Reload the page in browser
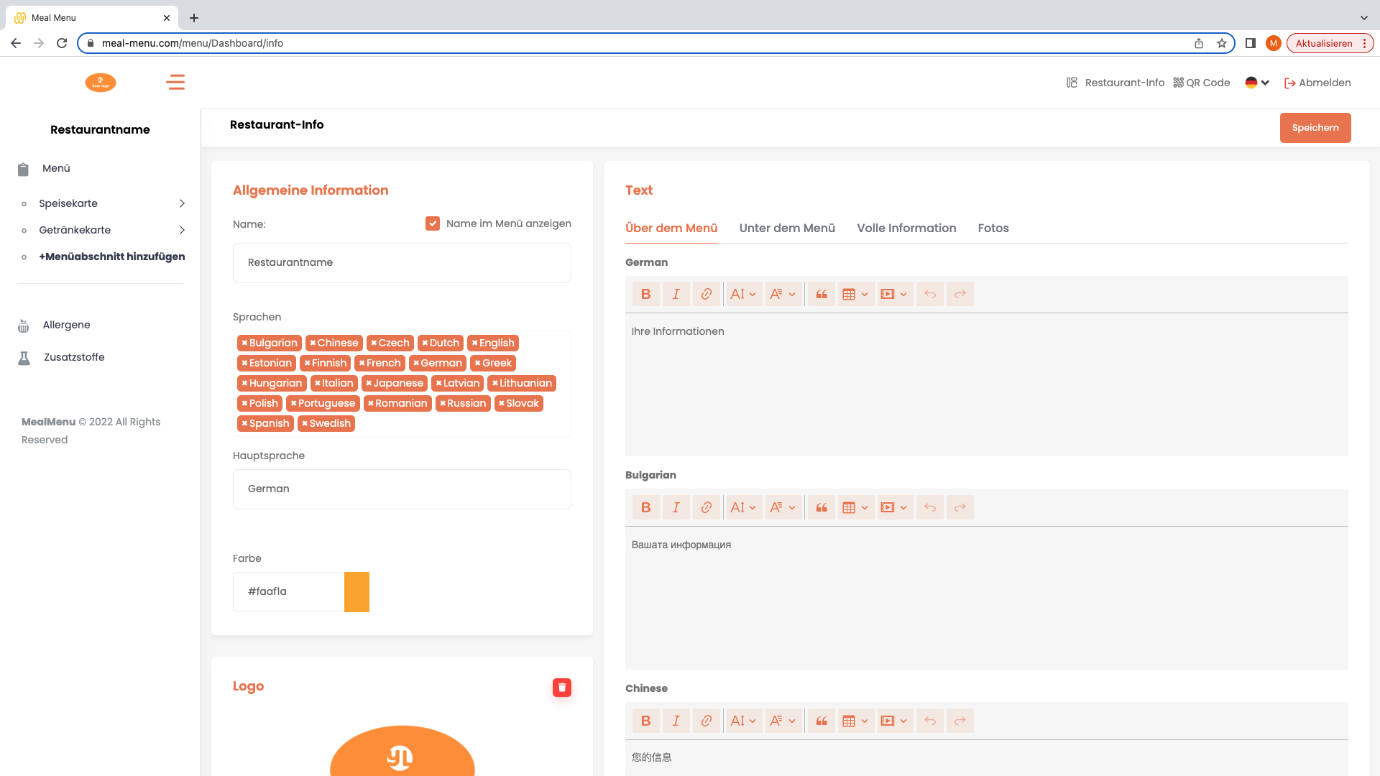 [x=62, y=43]
